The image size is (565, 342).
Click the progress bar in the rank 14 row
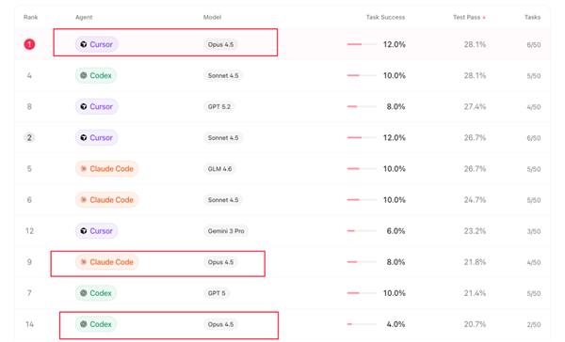tap(362, 324)
